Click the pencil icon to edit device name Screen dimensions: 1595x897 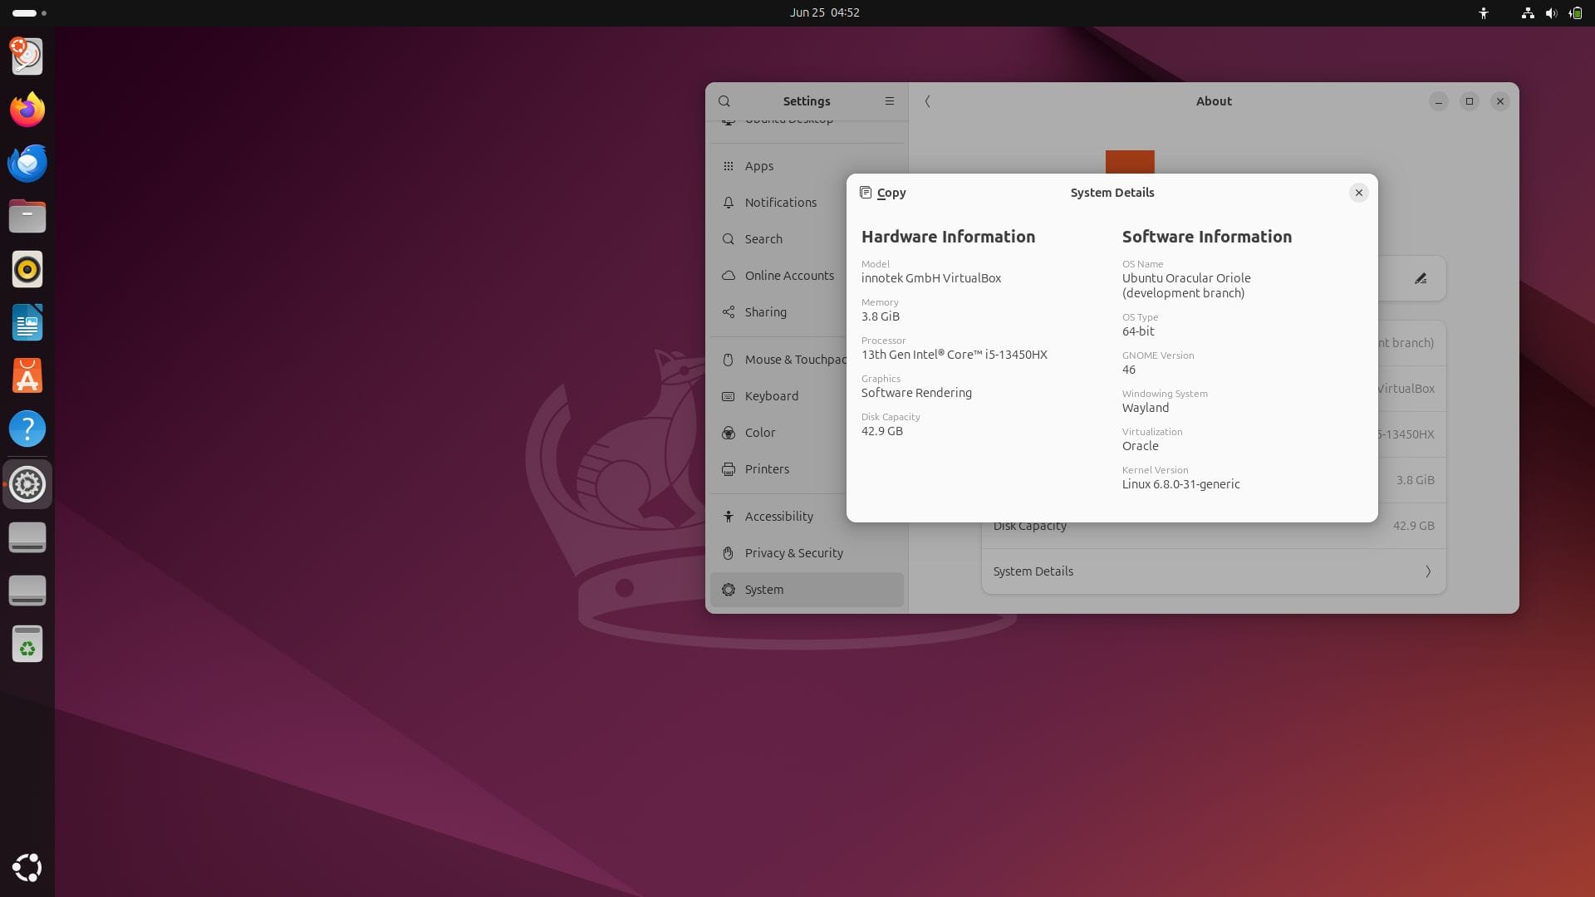[x=1421, y=277]
